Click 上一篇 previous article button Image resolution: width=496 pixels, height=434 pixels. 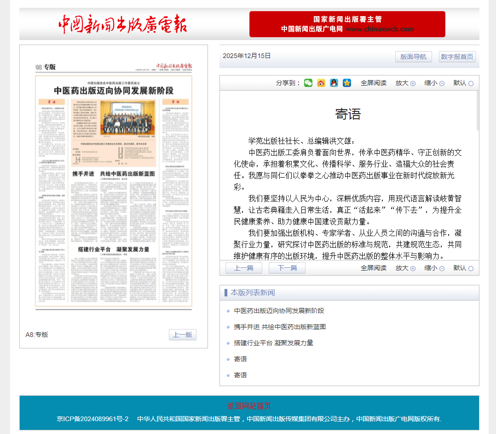pyautogui.click(x=243, y=268)
